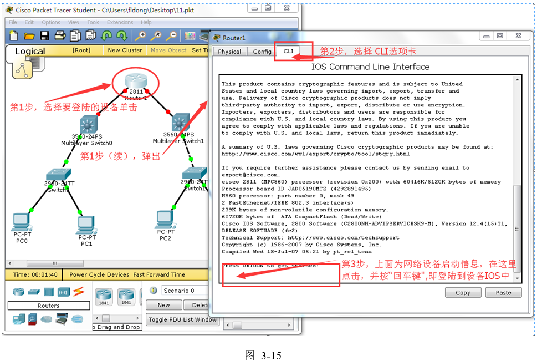Click the New file toolbar icon
Viewport: 537px width, 361px height.
tap(13, 36)
